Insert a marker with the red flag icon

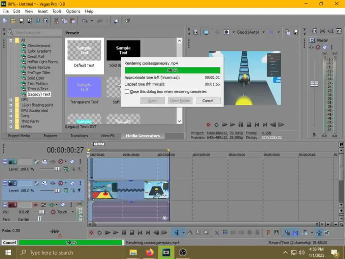pyautogui.click(x=268, y=233)
